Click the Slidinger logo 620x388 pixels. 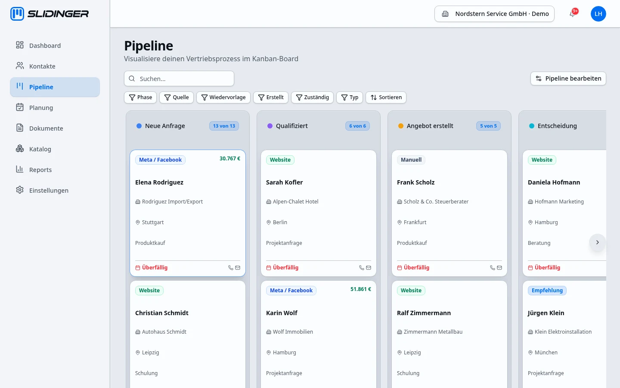[x=50, y=14]
